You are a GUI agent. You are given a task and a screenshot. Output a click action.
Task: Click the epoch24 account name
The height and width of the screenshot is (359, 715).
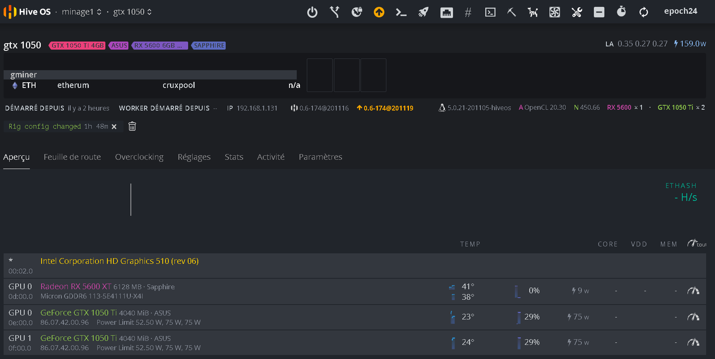point(681,11)
